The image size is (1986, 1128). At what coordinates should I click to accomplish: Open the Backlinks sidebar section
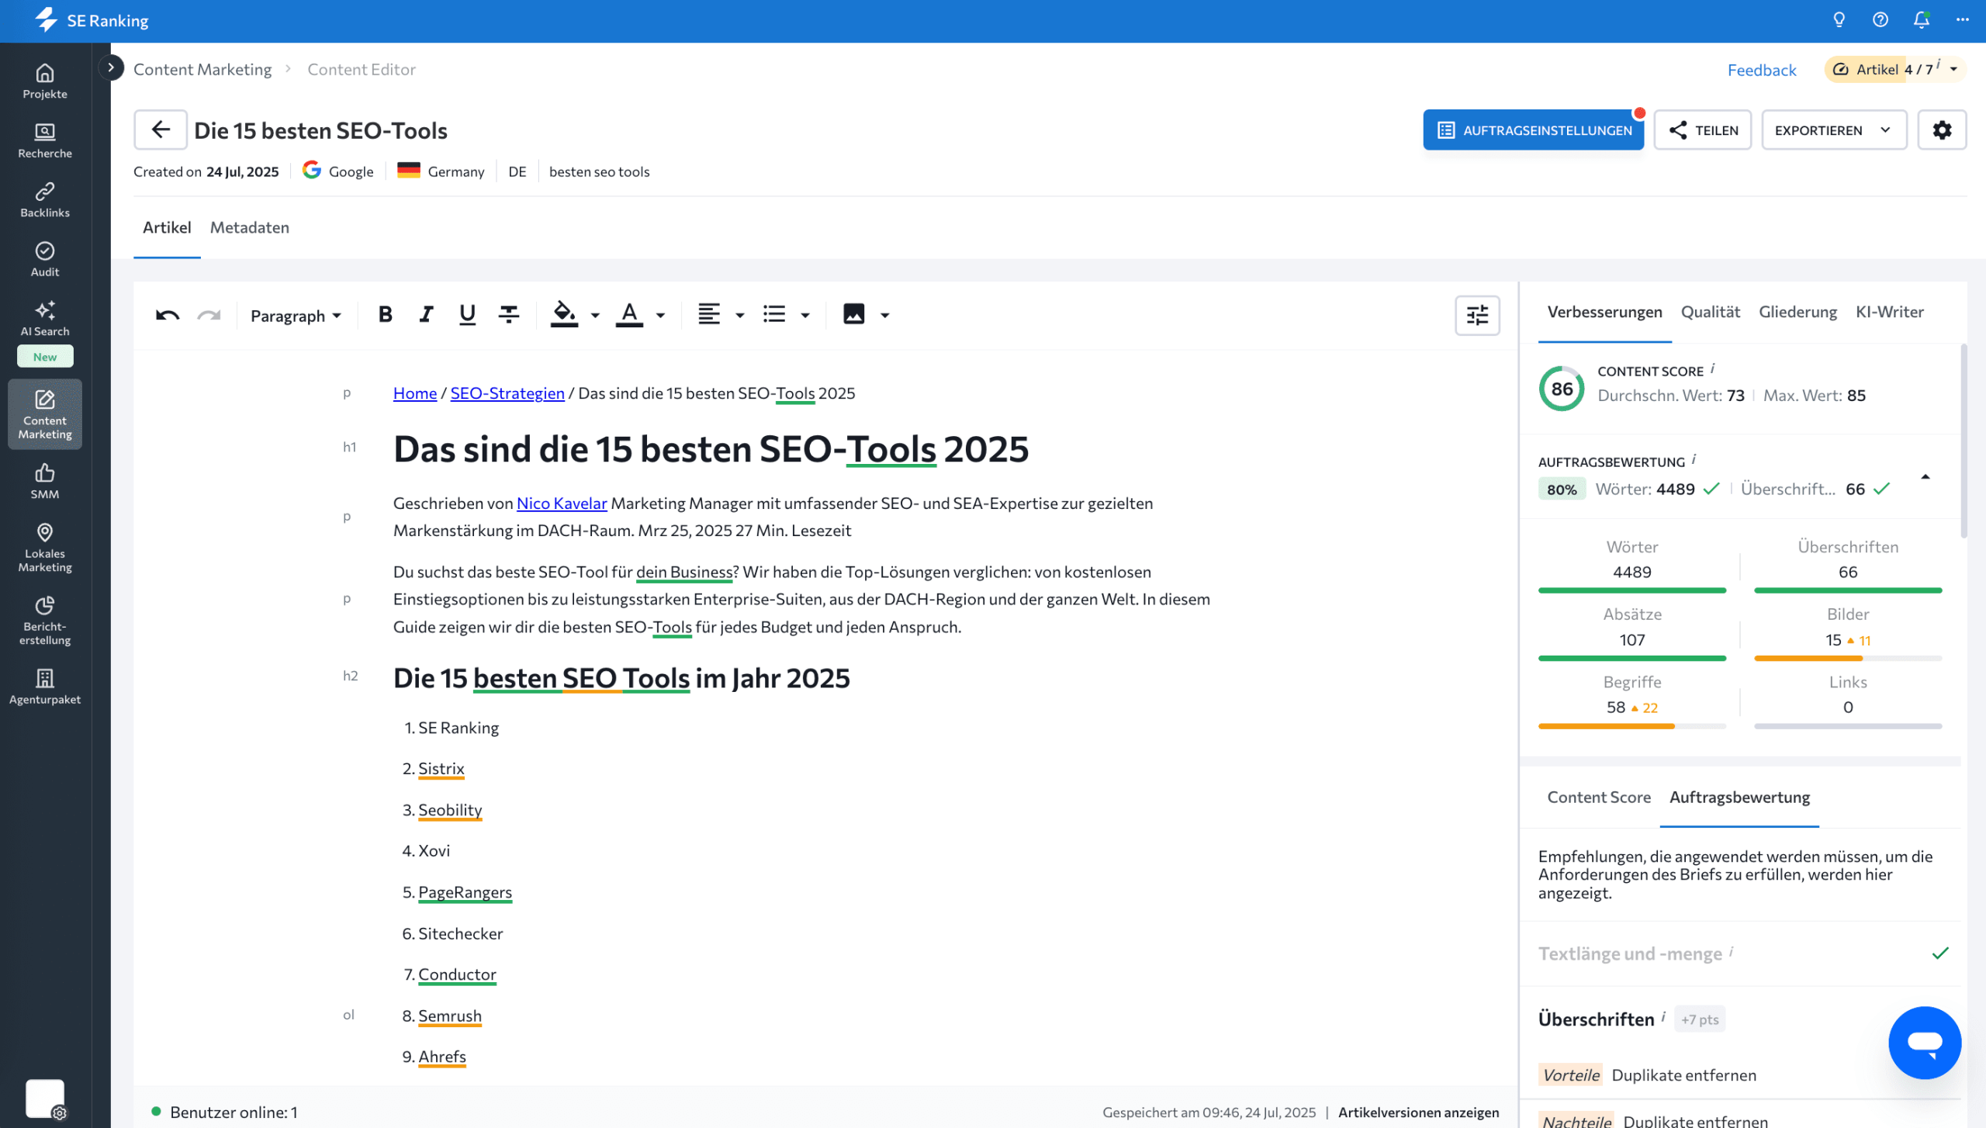[x=45, y=200]
